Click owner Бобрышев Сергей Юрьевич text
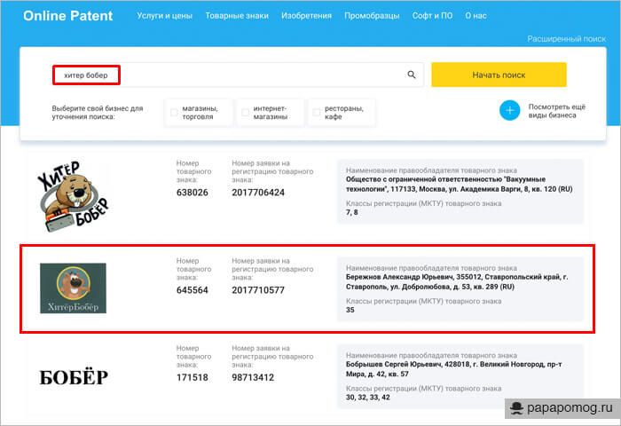 click(454, 369)
